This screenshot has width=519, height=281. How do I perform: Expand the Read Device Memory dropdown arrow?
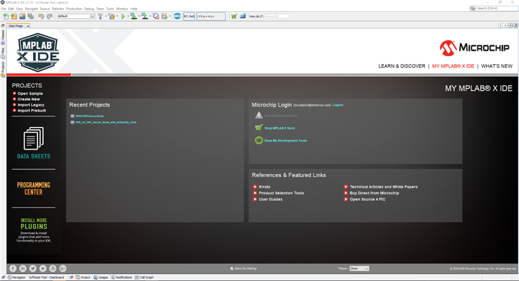150,16
